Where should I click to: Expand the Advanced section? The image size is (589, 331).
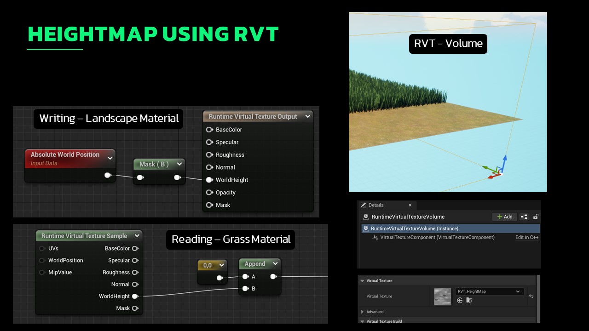pyautogui.click(x=363, y=312)
